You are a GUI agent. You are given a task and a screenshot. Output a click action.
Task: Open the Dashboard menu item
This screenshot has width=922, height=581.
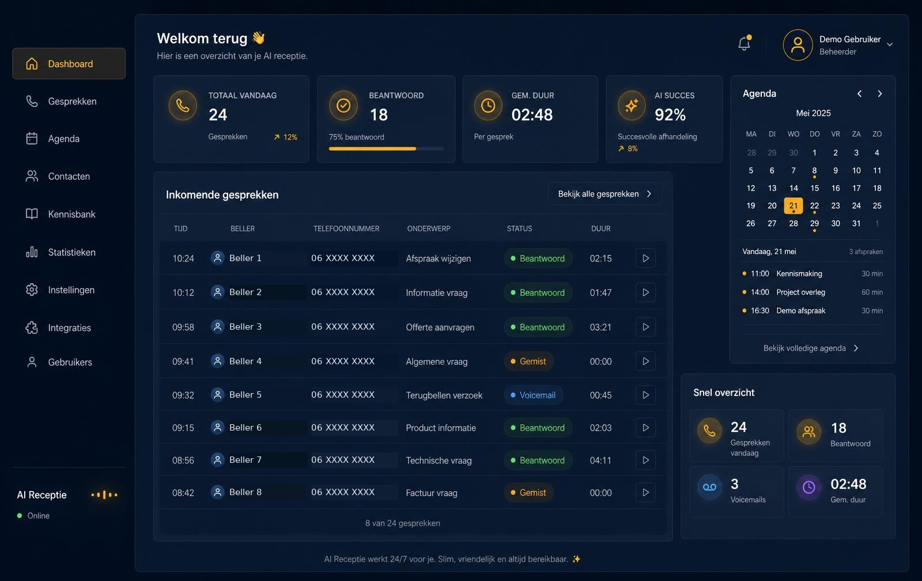[69, 63]
